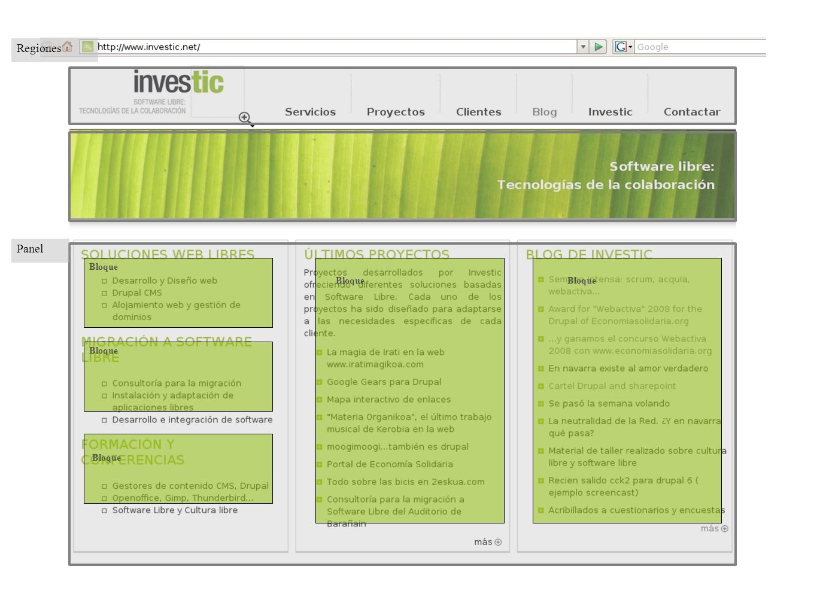Open Se pasó la semana volando post

(x=609, y=403)
